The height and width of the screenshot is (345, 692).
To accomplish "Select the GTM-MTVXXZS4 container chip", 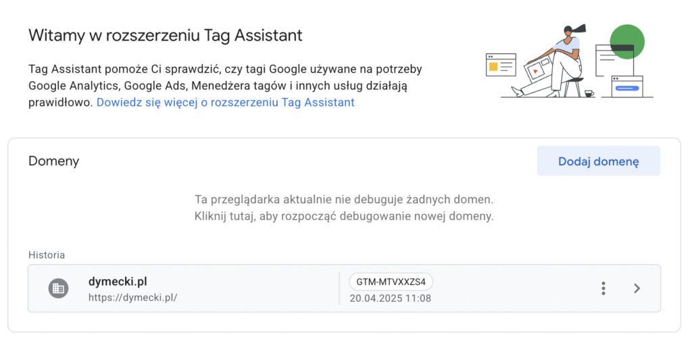I will click(391, 281).
